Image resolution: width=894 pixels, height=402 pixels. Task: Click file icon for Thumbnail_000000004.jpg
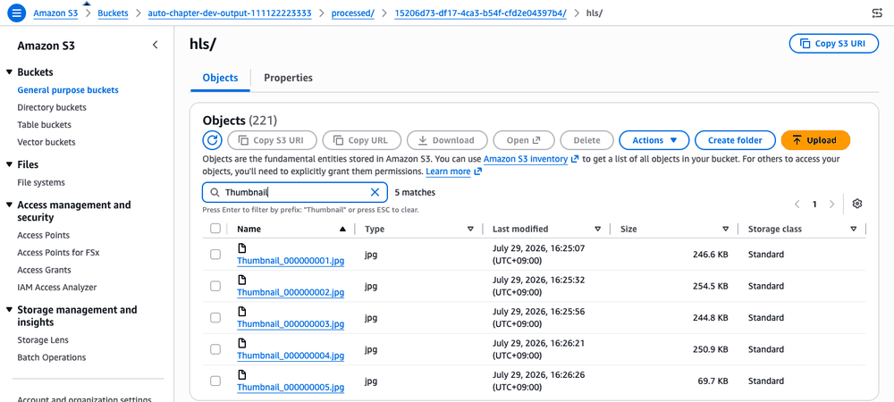coord(241,343)
